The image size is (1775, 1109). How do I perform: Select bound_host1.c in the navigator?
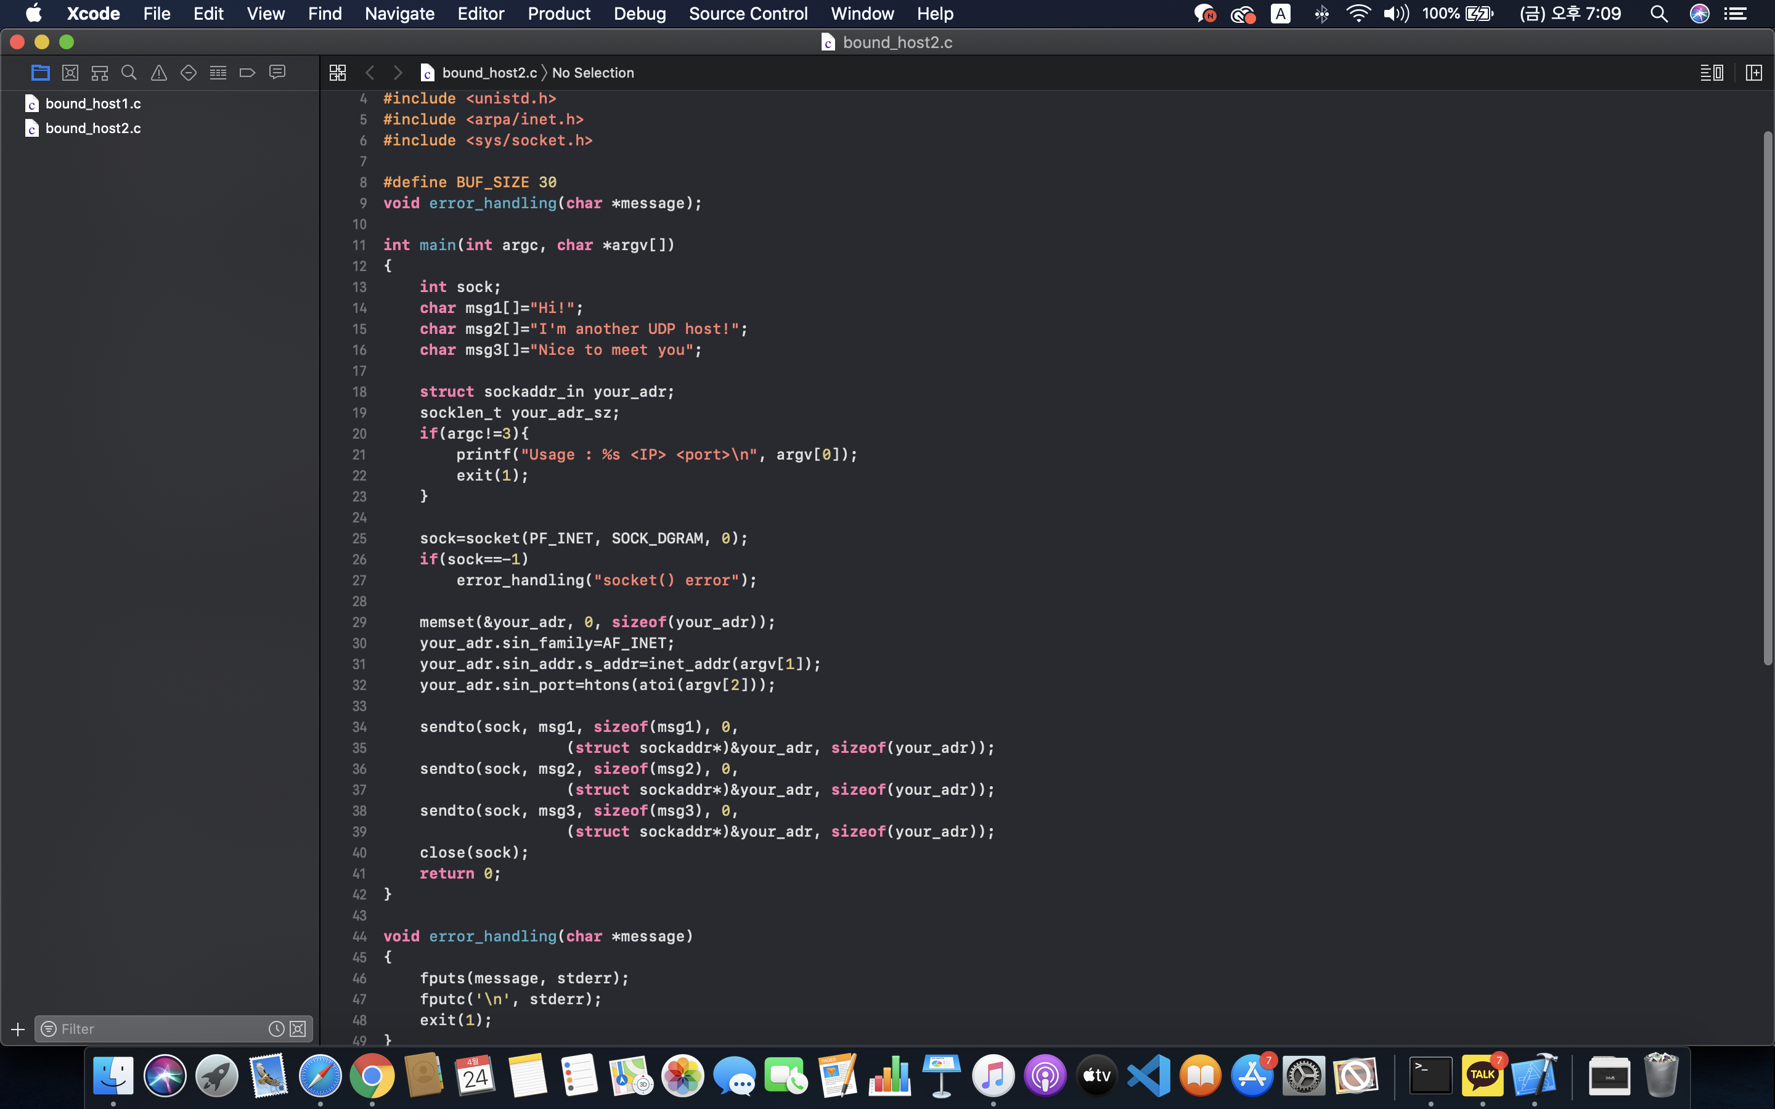pyautogui.click(x=92, y=104)
